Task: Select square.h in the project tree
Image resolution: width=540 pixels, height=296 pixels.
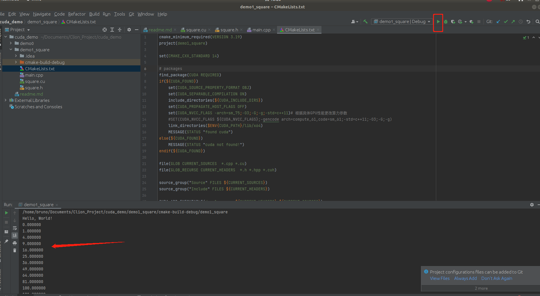Action: tap(34, 88)
